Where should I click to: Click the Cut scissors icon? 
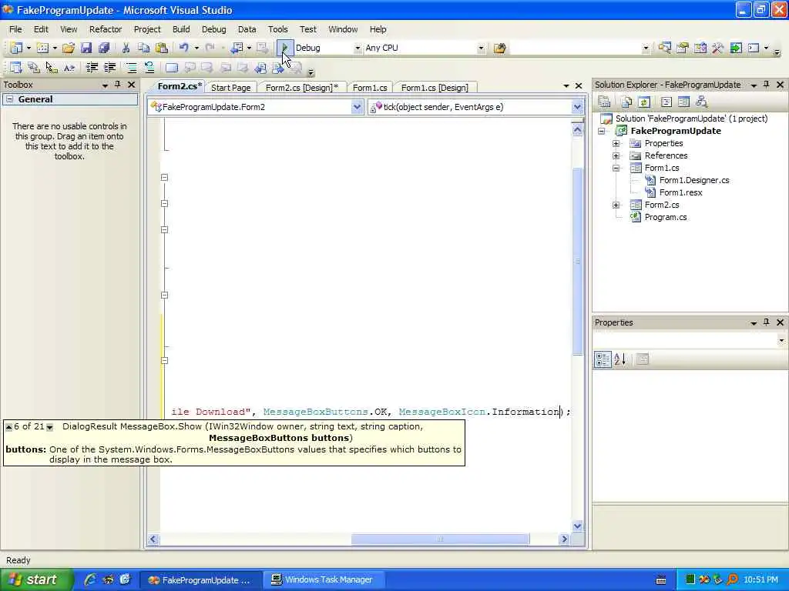tap(126, 48)
